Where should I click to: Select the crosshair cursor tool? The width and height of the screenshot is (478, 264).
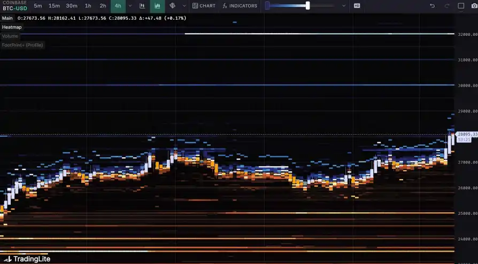pos(173,6)
